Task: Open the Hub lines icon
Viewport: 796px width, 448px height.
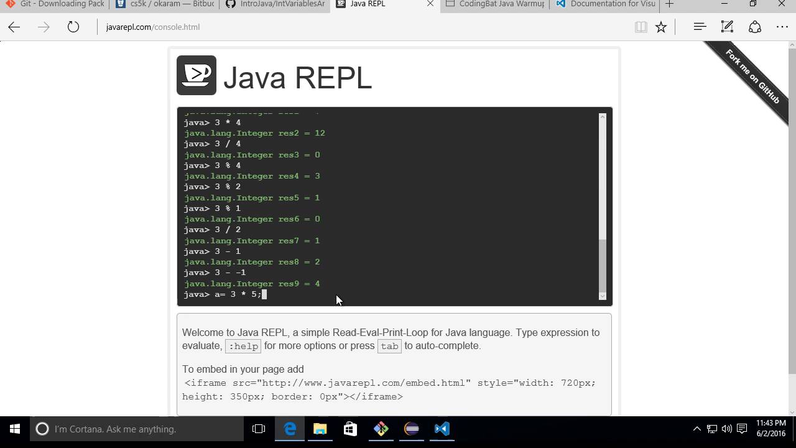Action: 700,27
